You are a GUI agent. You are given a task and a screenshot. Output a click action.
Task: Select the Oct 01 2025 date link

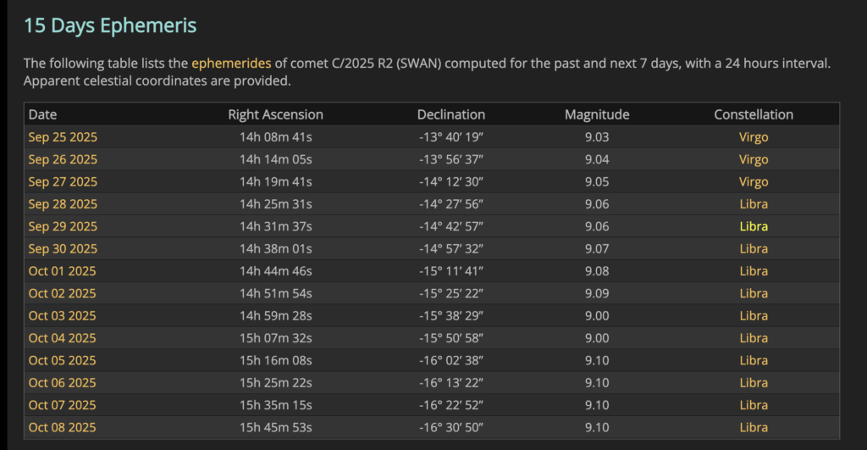coord(63,271)
